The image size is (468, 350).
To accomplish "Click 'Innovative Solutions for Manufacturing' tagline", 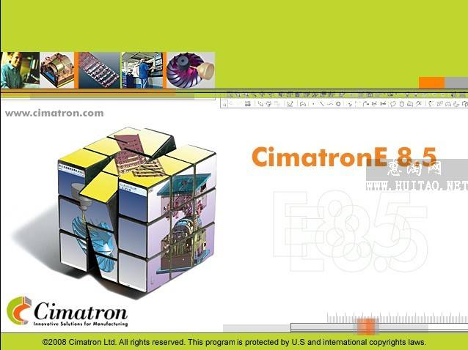I will [x=81, y=324].
